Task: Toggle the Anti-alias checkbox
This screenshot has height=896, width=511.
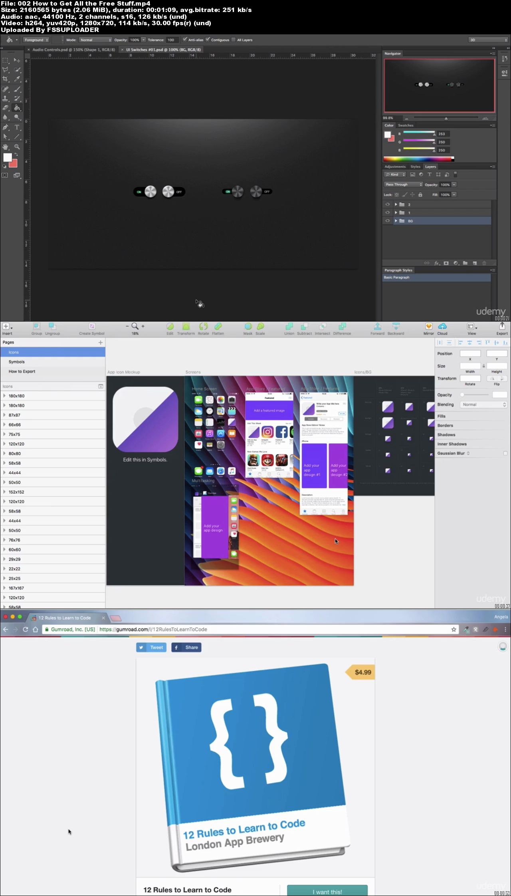Action: [x=185, y=40]
